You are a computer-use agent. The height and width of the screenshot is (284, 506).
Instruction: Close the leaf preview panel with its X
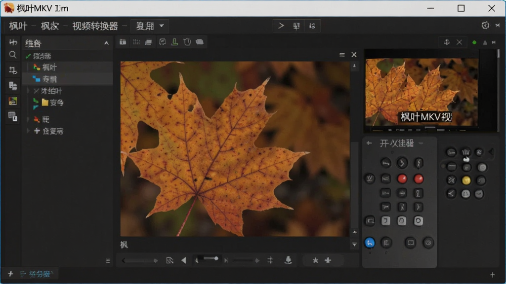tap(354, 55)
